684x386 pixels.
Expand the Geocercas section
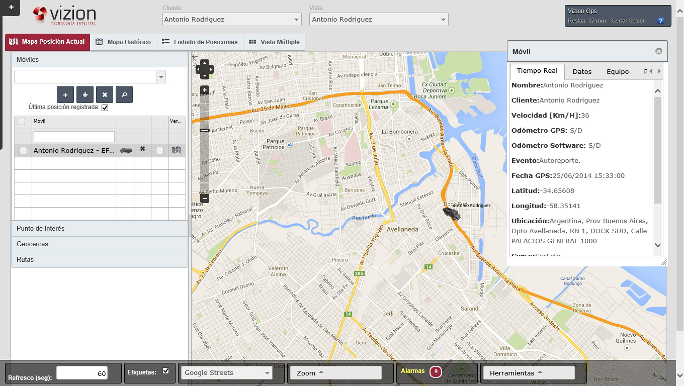[x=100, y=244]
